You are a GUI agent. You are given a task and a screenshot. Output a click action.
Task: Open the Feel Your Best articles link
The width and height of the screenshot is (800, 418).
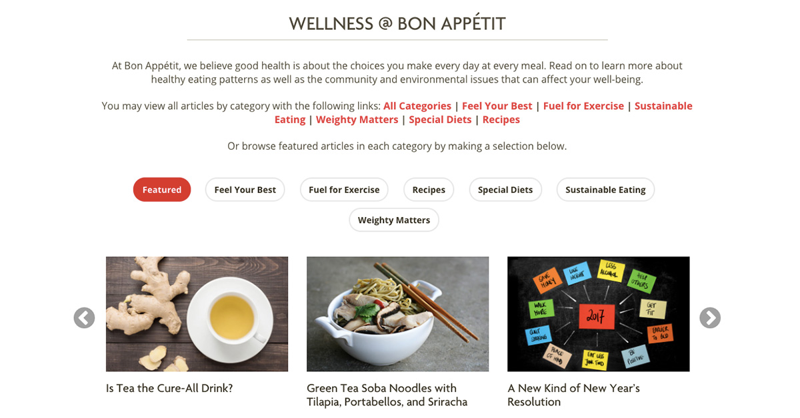(497, 106)
